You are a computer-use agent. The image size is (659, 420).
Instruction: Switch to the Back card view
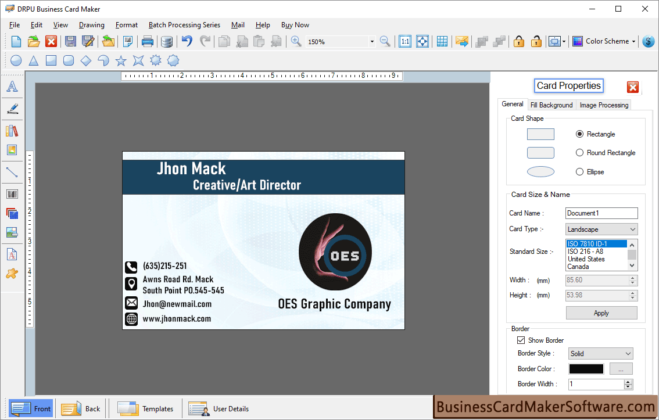(x=81, y=408)
